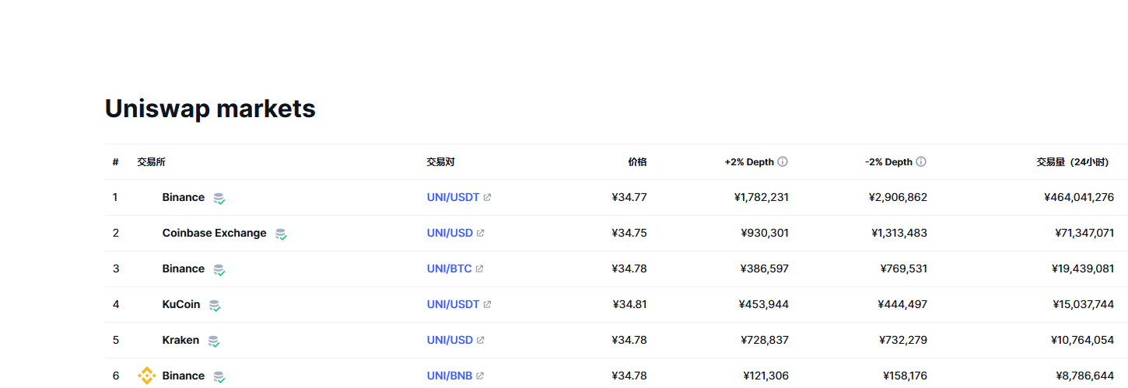Image resolution: width=1128 pixels, height=388 pixels.
Task: Open the UNI/USD pair on Coinbase Exchange
Action: pos(450,233)
